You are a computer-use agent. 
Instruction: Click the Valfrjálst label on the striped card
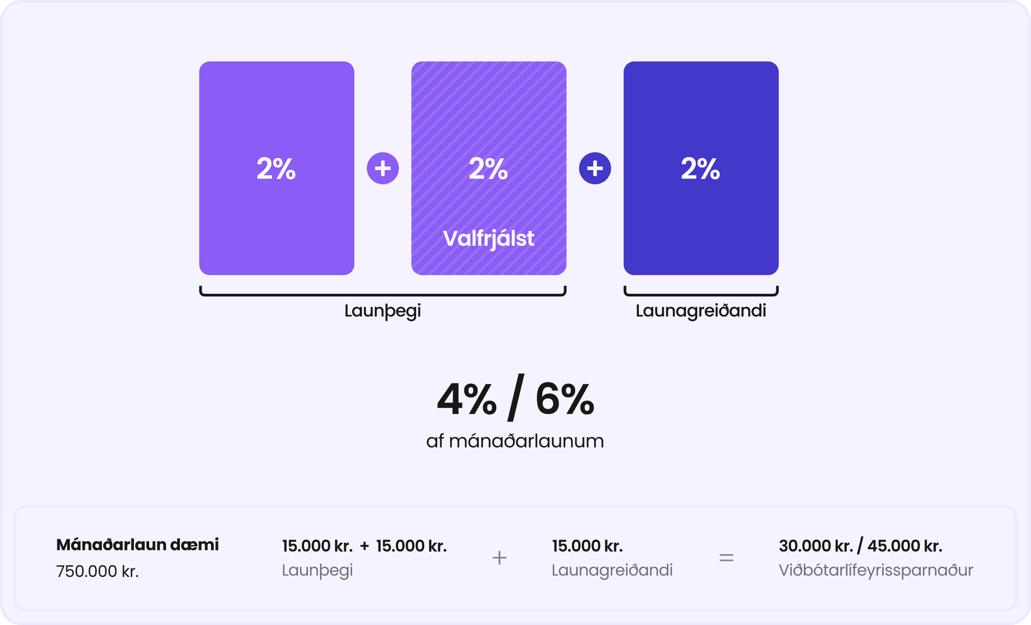tap(488, 239)
